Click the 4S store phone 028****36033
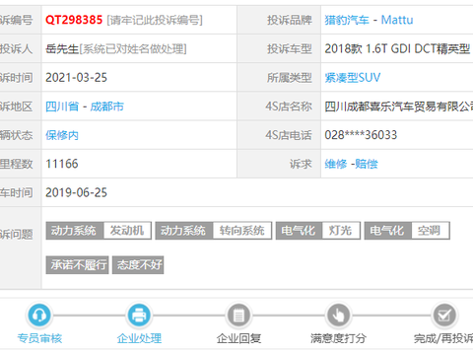This screenshot has width=473, height=355. coord(361,135)
